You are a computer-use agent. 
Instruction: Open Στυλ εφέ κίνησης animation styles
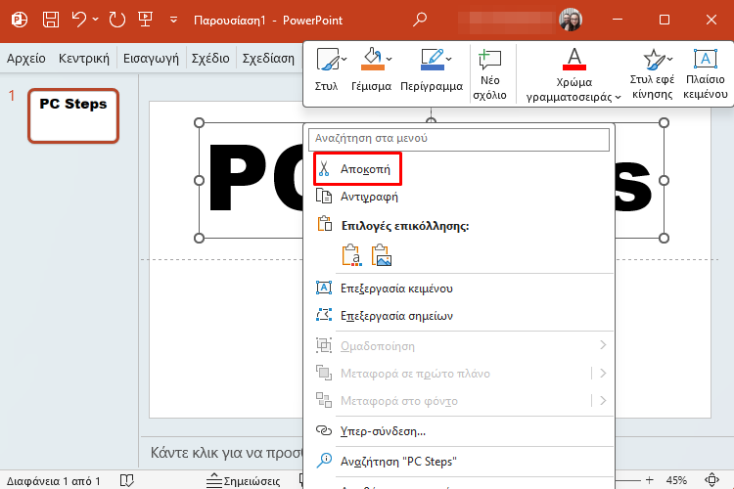(x=652, y=74)
